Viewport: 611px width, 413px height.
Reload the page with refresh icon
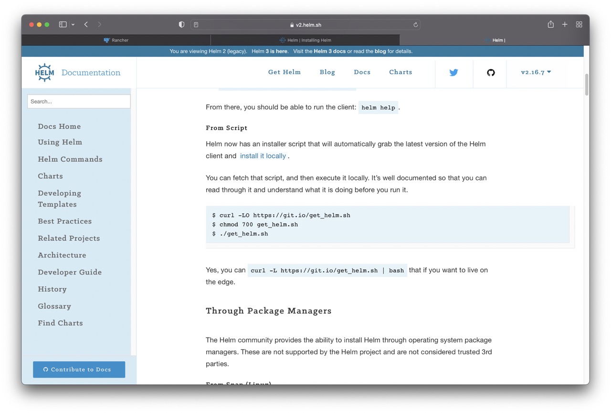416,25
